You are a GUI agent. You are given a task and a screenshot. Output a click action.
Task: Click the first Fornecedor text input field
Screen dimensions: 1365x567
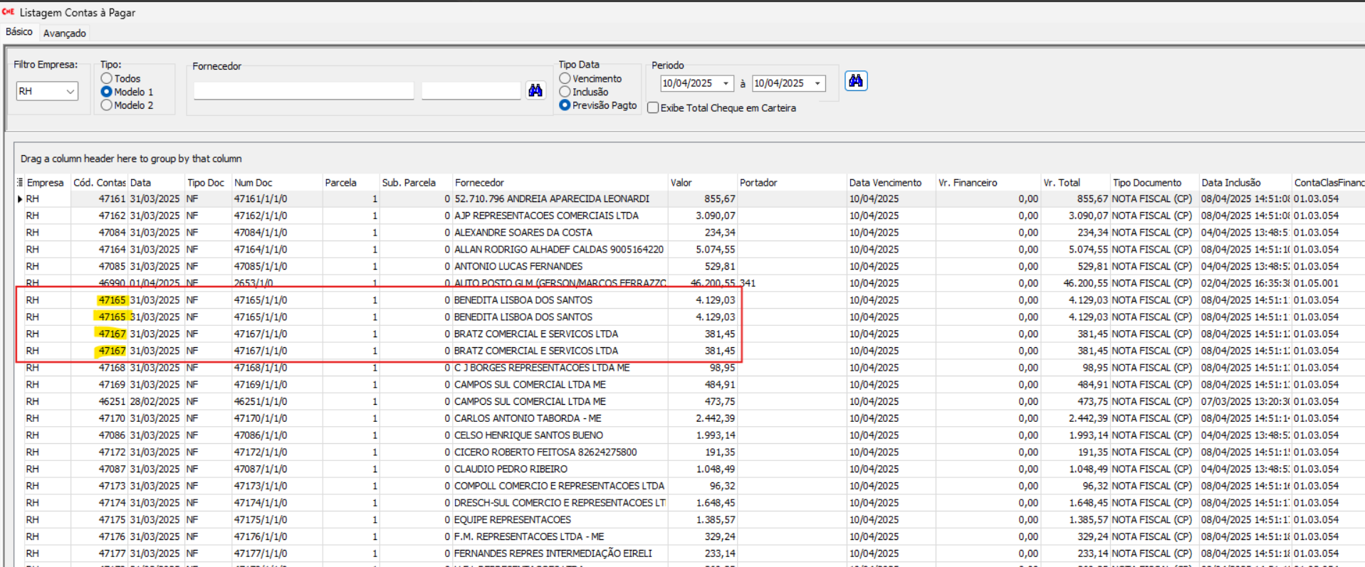tap(303, 91)
